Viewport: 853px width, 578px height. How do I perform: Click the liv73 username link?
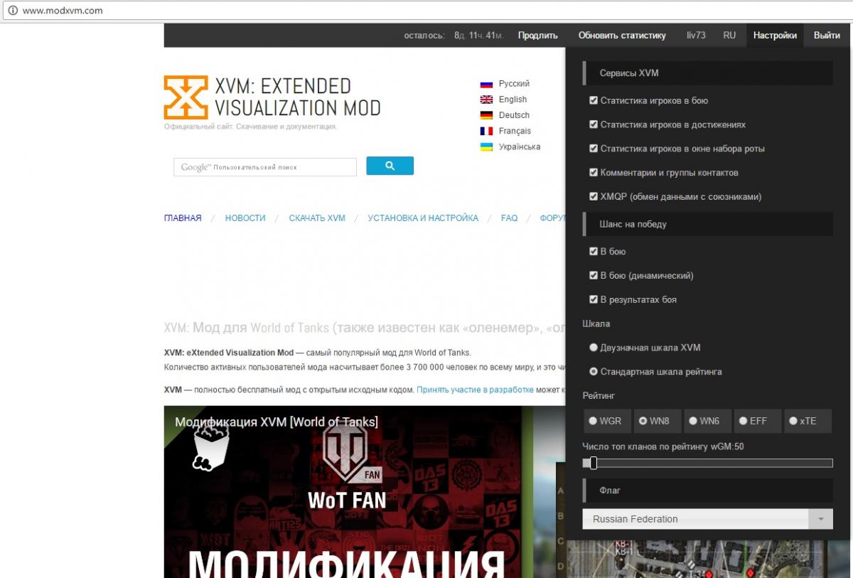[696, 35]
